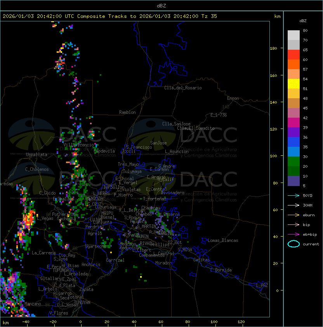
Task: Click the 'eb+bip' legend label
Action: click(x=310, y=235)
